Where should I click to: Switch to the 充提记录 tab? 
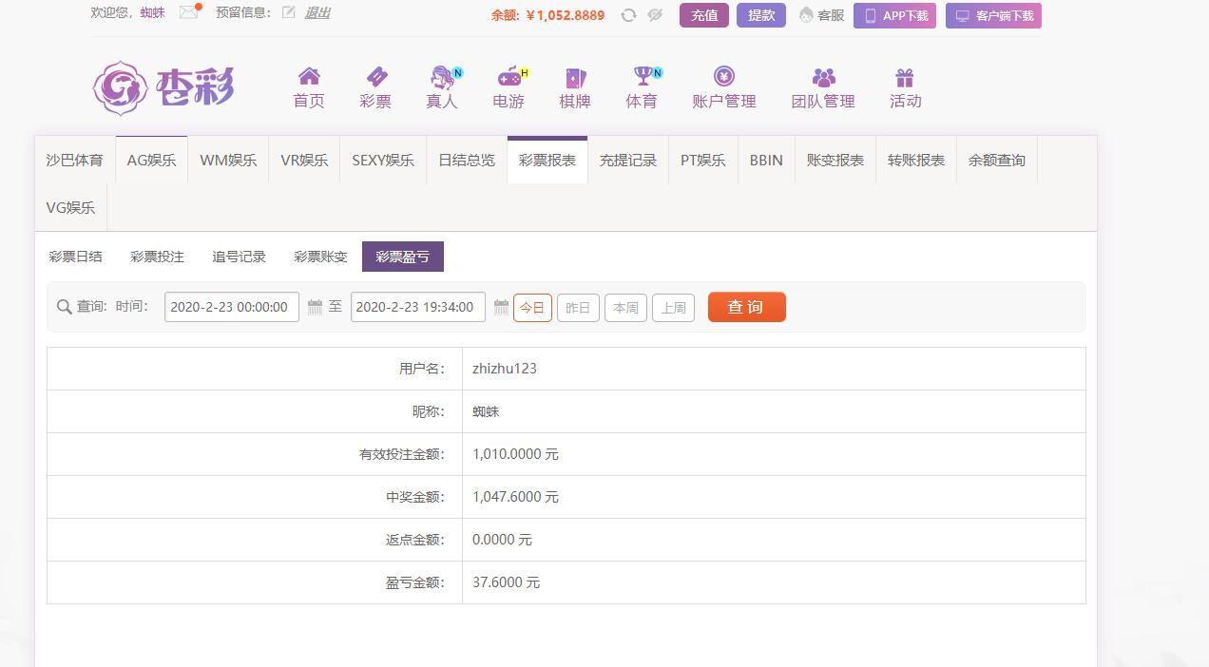point(627,160)
